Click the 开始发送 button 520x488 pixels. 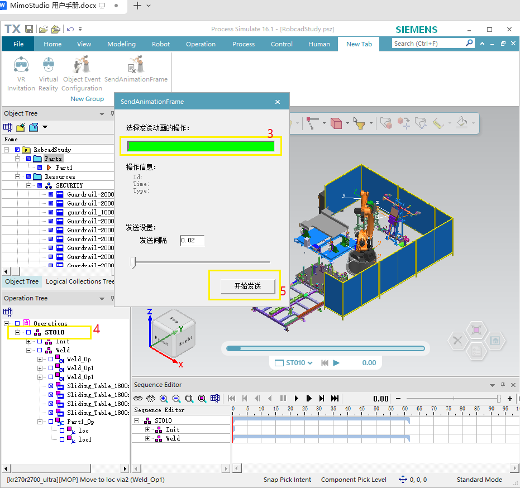(x=247, y=286)
